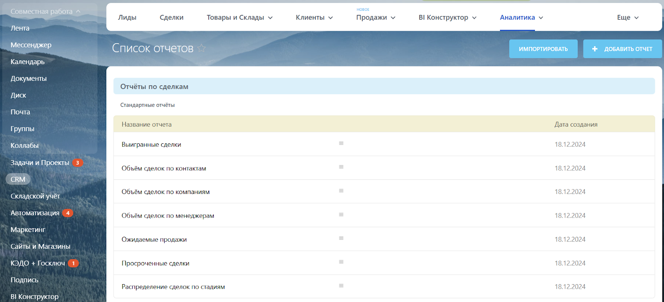Open menu icon for Ожидаемые продажи row

(x=341, y=238)
